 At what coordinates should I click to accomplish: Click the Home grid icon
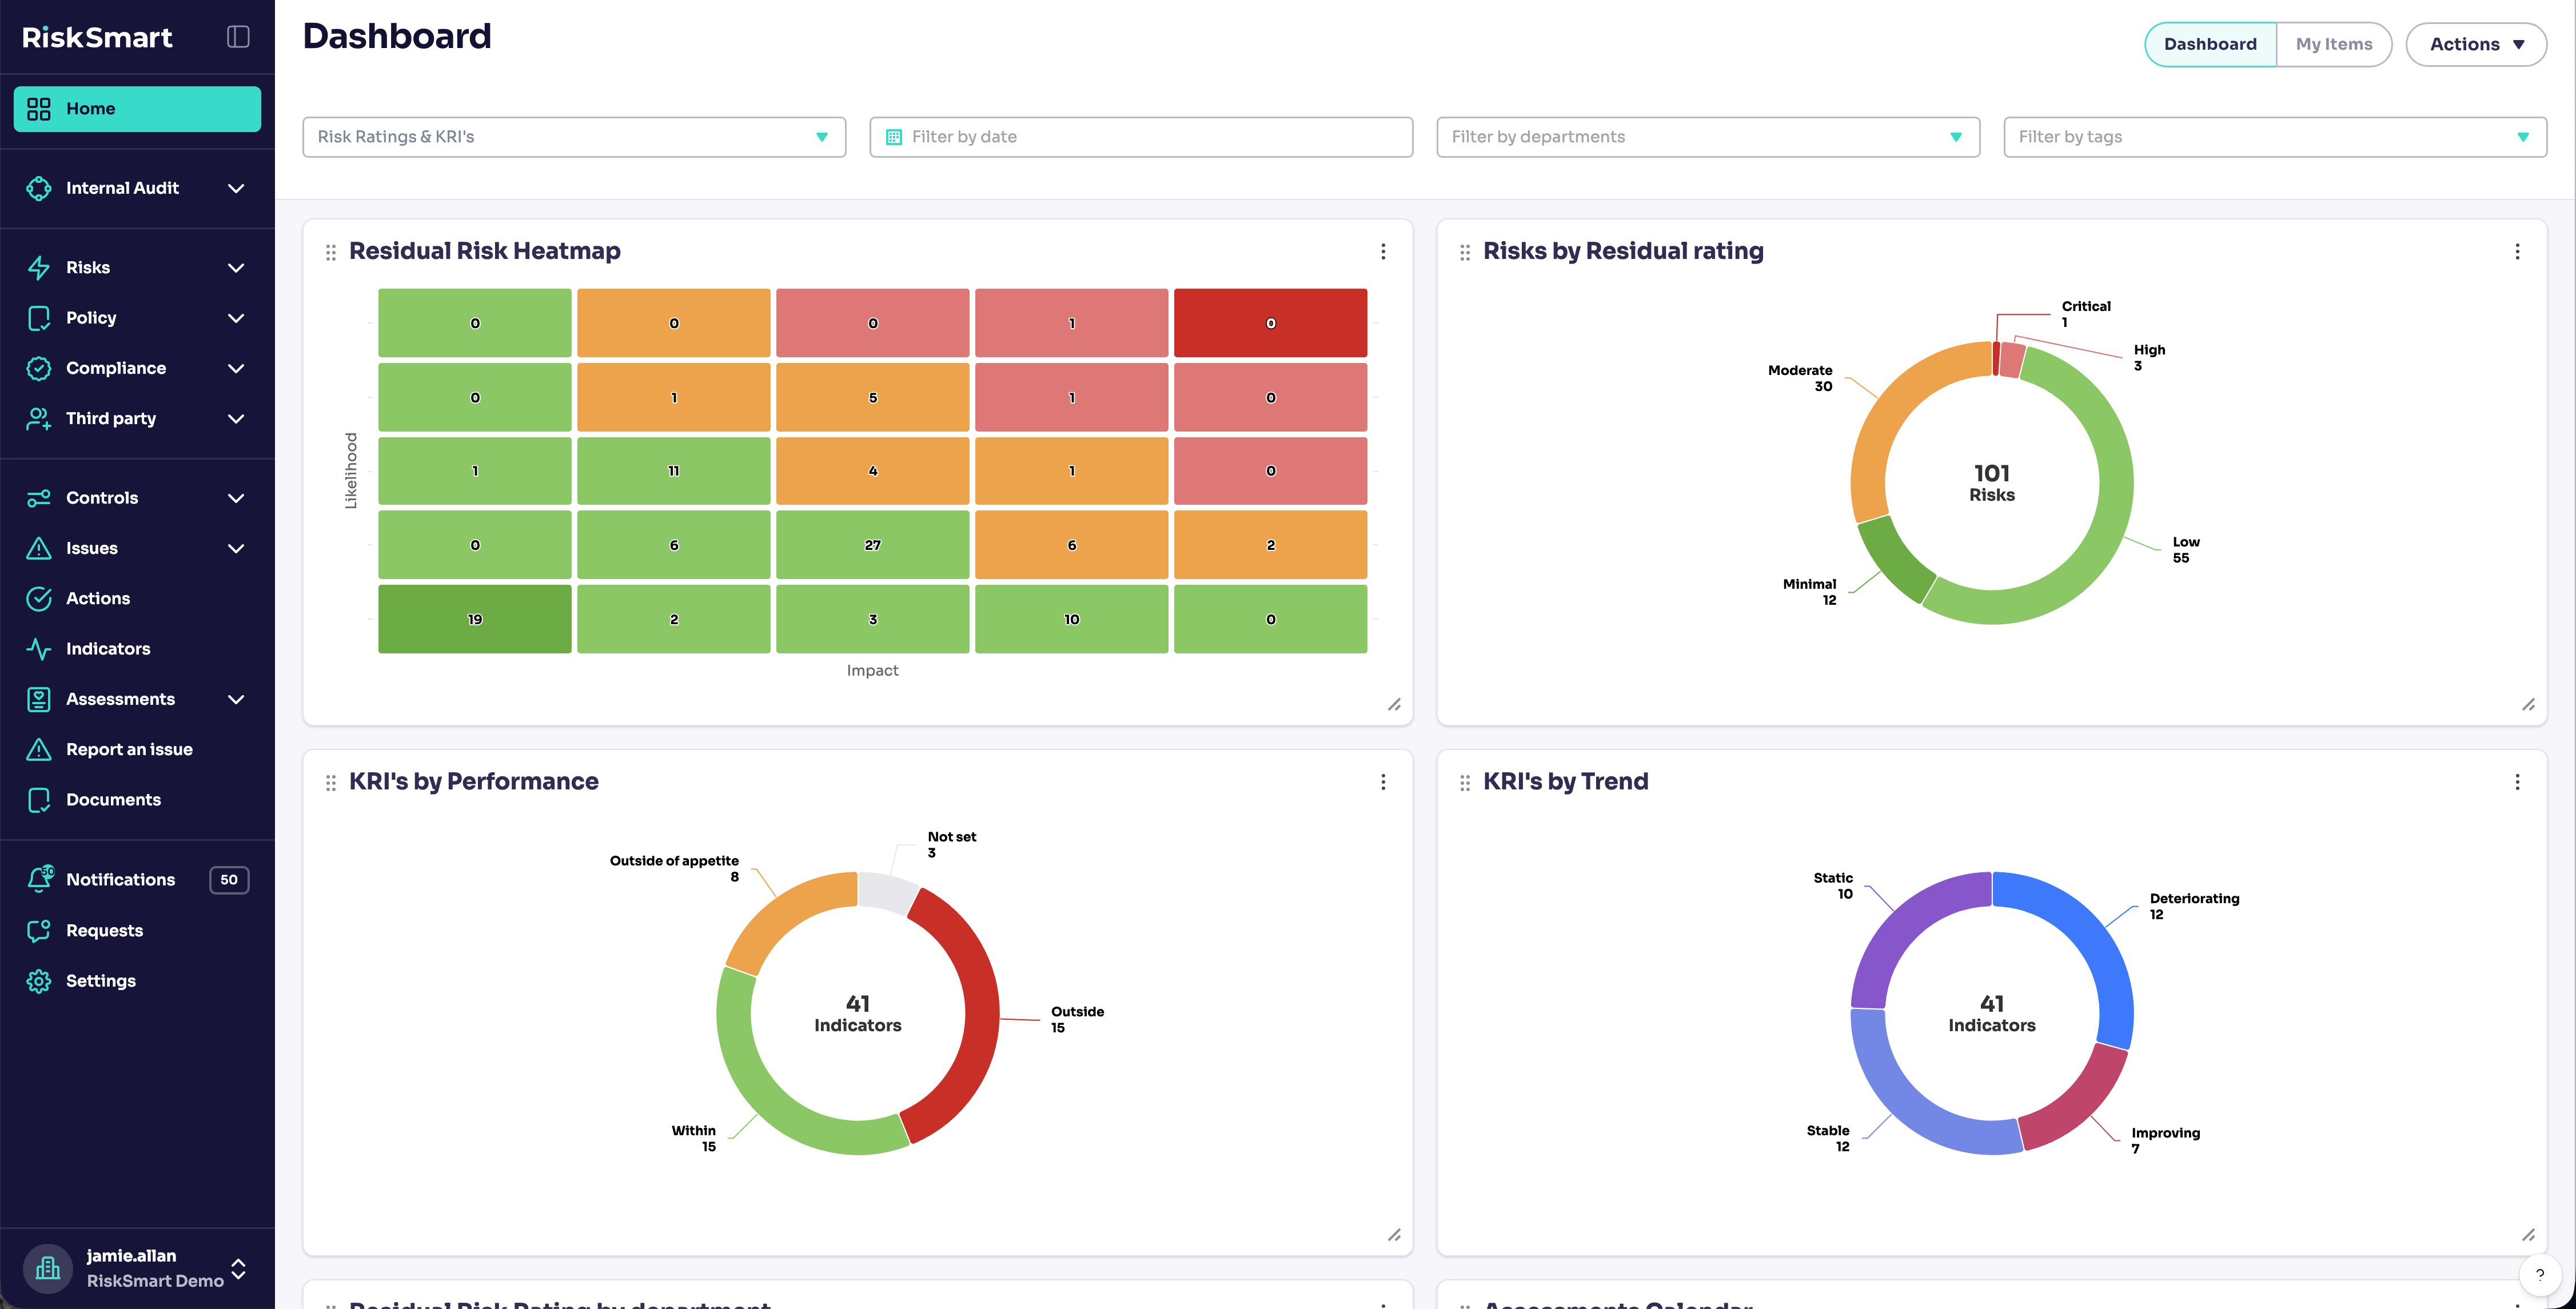click(x=39, y=109)
